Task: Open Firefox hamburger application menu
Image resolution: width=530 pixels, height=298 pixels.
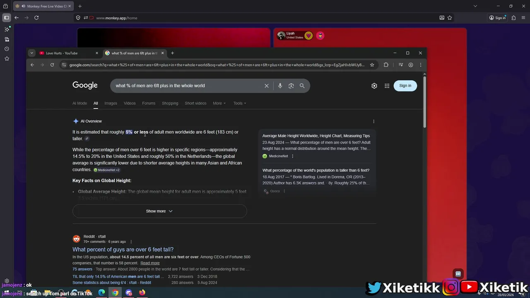Action: 523,18
